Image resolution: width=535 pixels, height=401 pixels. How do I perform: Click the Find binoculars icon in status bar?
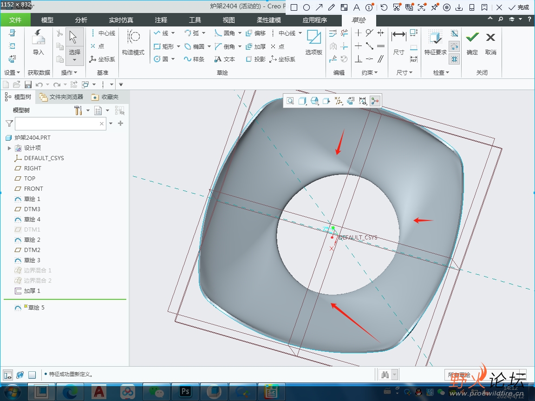click(x=385, y=375)
